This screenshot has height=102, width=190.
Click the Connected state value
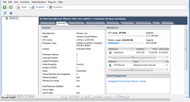[x=81, y=71]
